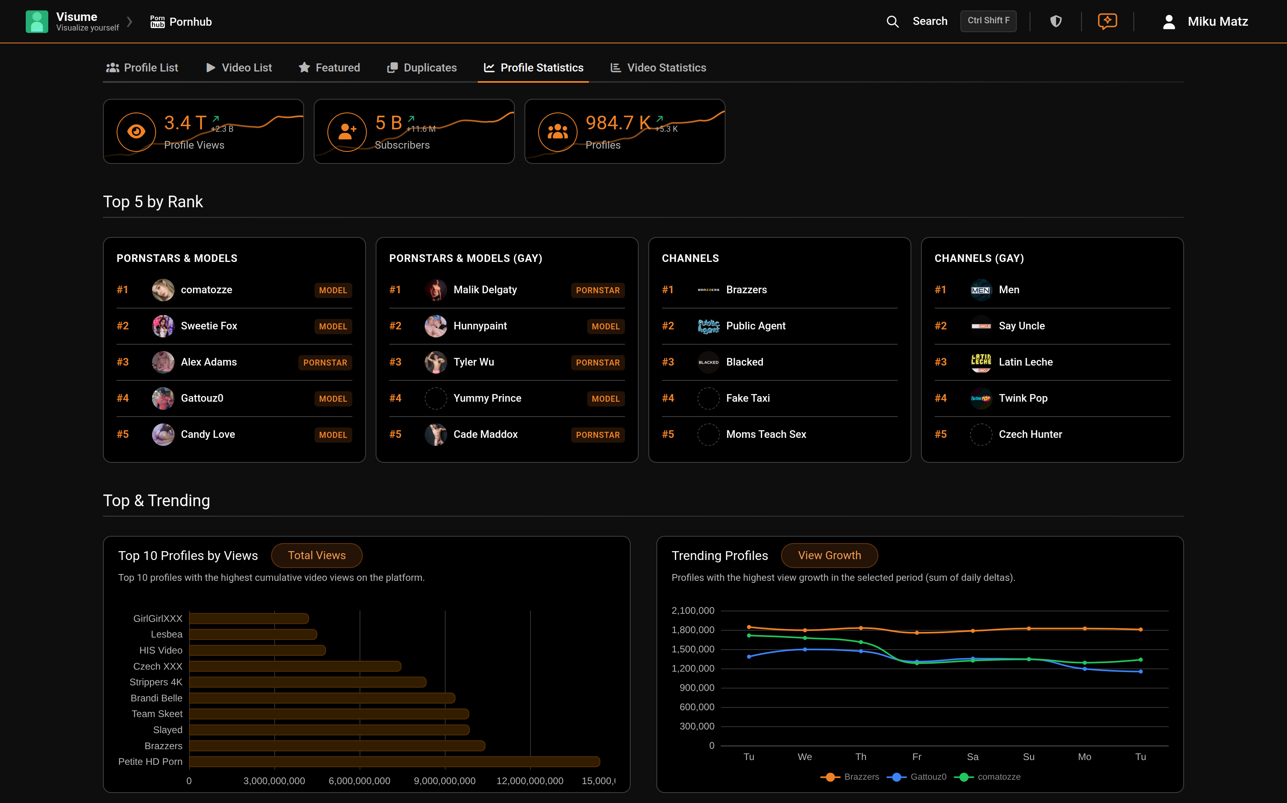Viewport: 1287px width, 803px height.
Task: Open the Total Views metric selector
Action: coord(317,556)
